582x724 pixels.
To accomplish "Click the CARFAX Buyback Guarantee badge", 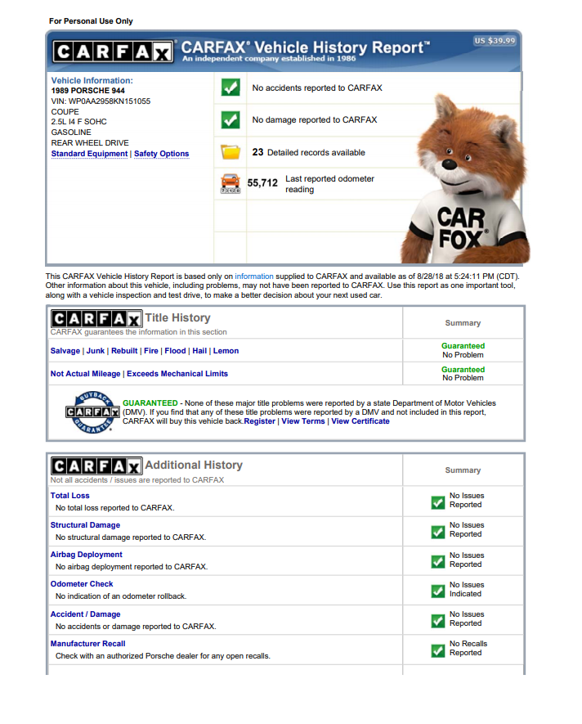I will pyautogui.click(x=92, y=411).
